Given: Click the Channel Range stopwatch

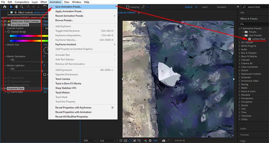Looking at the screenshot, I should point(8,32).
